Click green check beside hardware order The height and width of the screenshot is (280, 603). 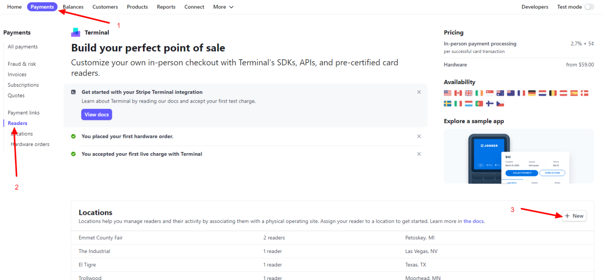73,136
